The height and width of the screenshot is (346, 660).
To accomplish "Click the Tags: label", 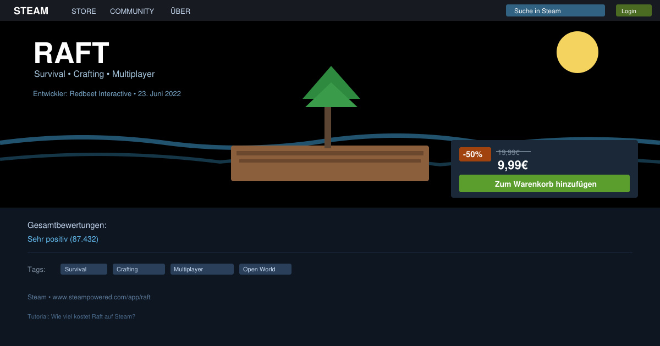I will pyautogui.click(x=36, y=269).
